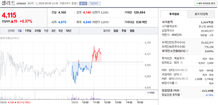The width and height of the screenshot is (218, 105).
Task: Click the arrow icon after 동일업종 PER
Action: click(x=180, y=91)
